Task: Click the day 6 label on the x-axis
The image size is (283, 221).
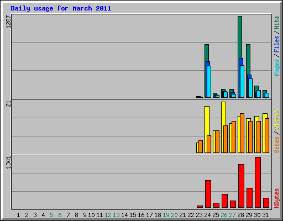Action: [60, 215]
